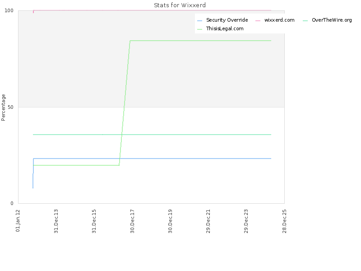Click the 31.Dec.15 x-axis date label
The width and height of the screenshot is (361, 271).
tap(94, 220)
